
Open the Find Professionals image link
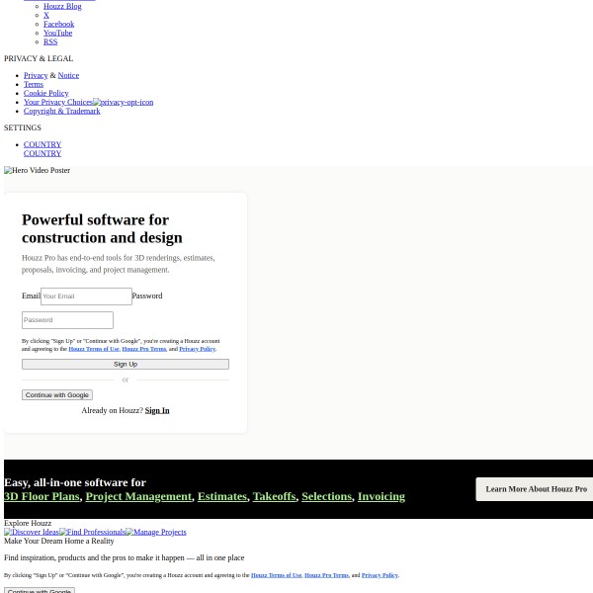(92, 532)
